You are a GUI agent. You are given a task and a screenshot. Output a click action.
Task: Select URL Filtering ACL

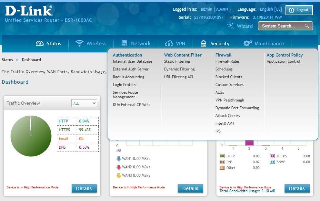[x=179, y=77]
